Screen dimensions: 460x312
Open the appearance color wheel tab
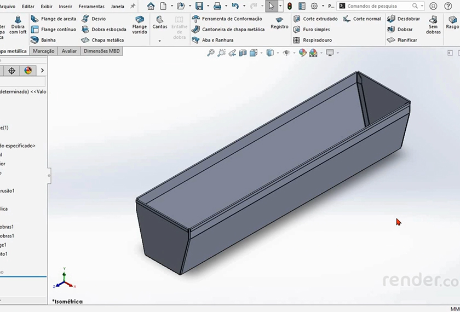coord(27,71)
